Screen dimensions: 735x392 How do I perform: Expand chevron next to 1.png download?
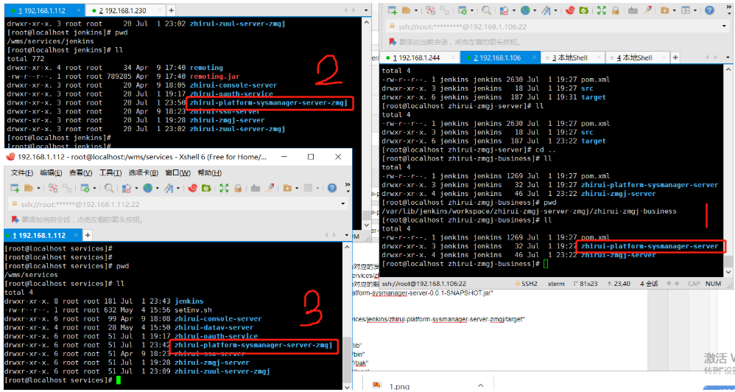click(480, 385)
